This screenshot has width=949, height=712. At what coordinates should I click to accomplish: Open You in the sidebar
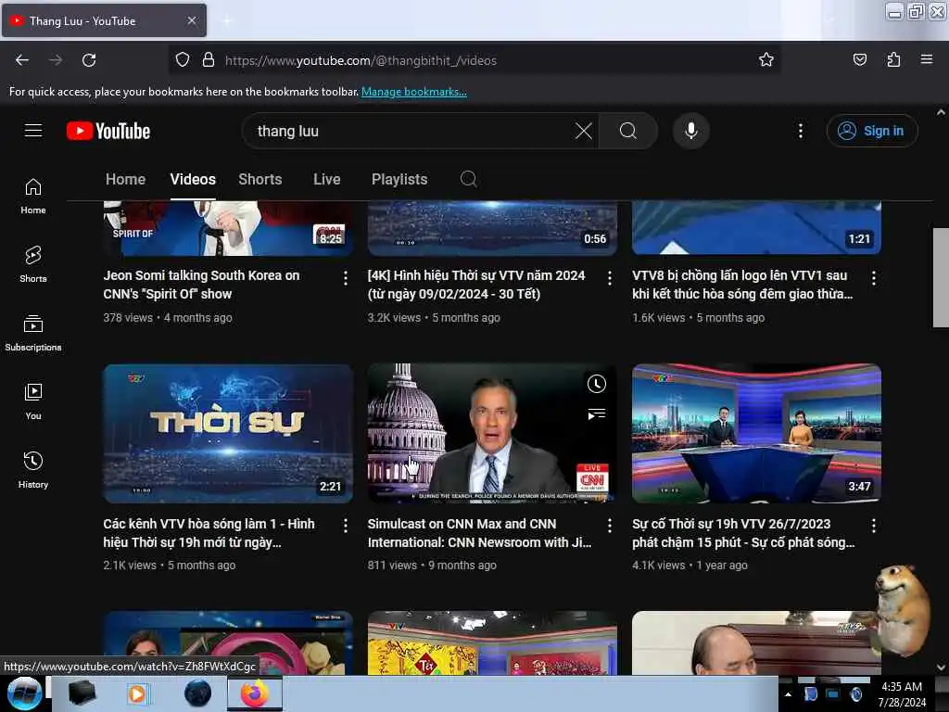[33, 402]
